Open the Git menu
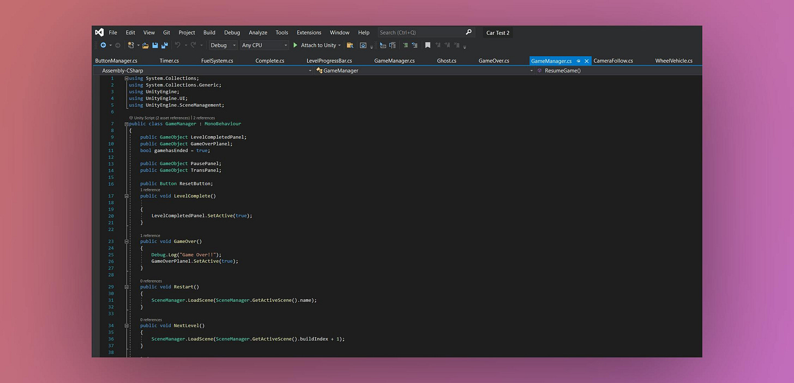This screenshot has width=794, height=383. click(x=166, y=32)
